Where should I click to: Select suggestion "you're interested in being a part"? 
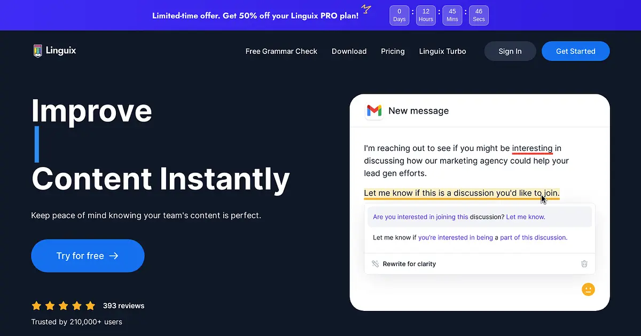pos(480,237)
